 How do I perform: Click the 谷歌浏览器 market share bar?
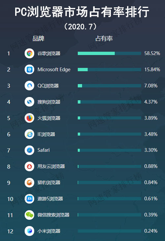pyautogui.click(x=109, y=53)
